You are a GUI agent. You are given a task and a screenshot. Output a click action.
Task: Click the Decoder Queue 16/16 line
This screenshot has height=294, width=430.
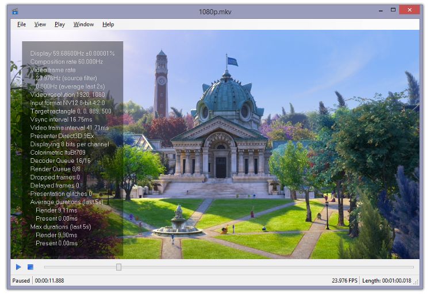tap(60, 160)
